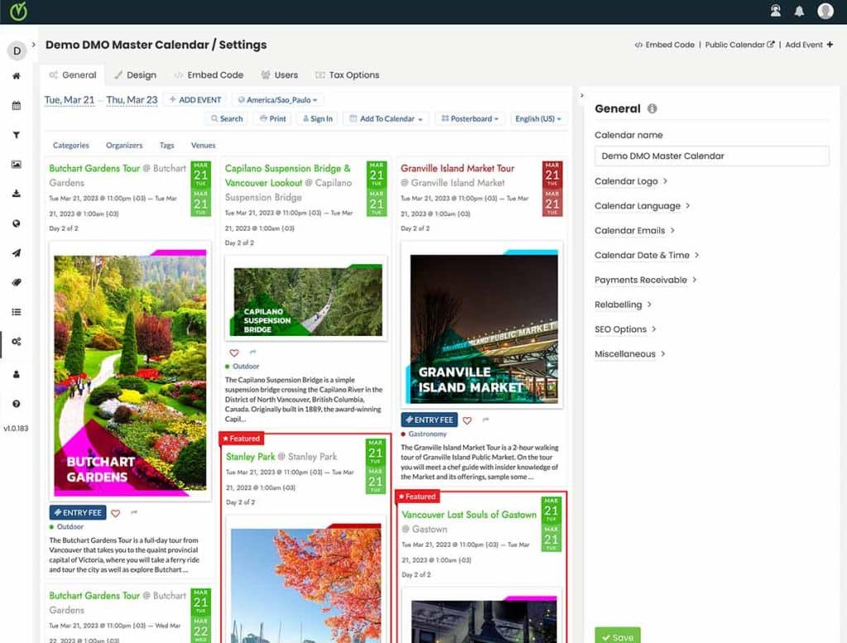Open the English (US) language dropdown
The height and width of the screenshot is (643, 847).
pos(538,118)
